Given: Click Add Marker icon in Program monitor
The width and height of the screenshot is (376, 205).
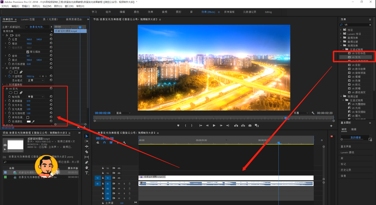Looking at the screenshot, I should pyautogui.click(x=178, y=125).
